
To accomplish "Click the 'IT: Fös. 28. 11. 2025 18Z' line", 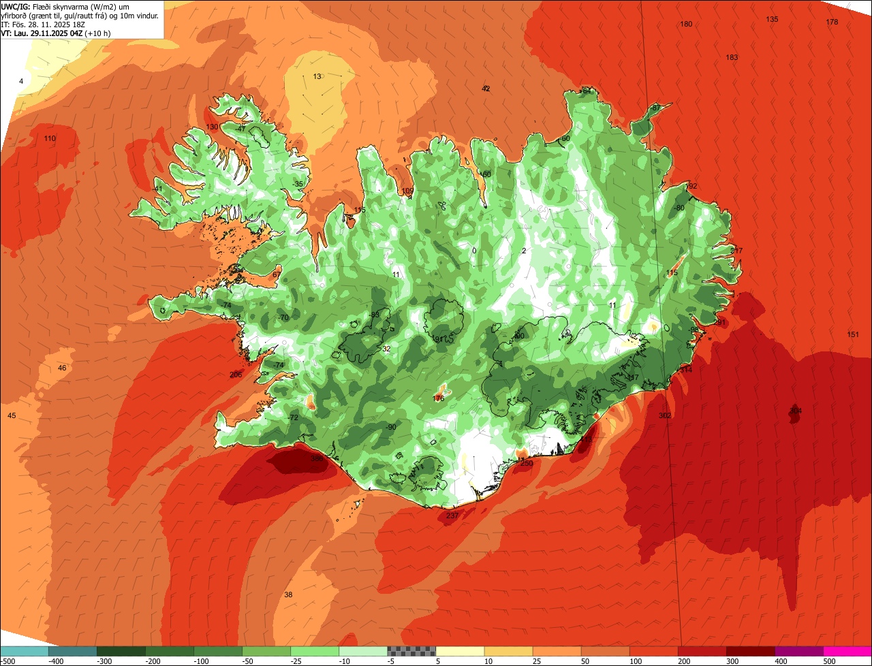I will coord(43,24).
